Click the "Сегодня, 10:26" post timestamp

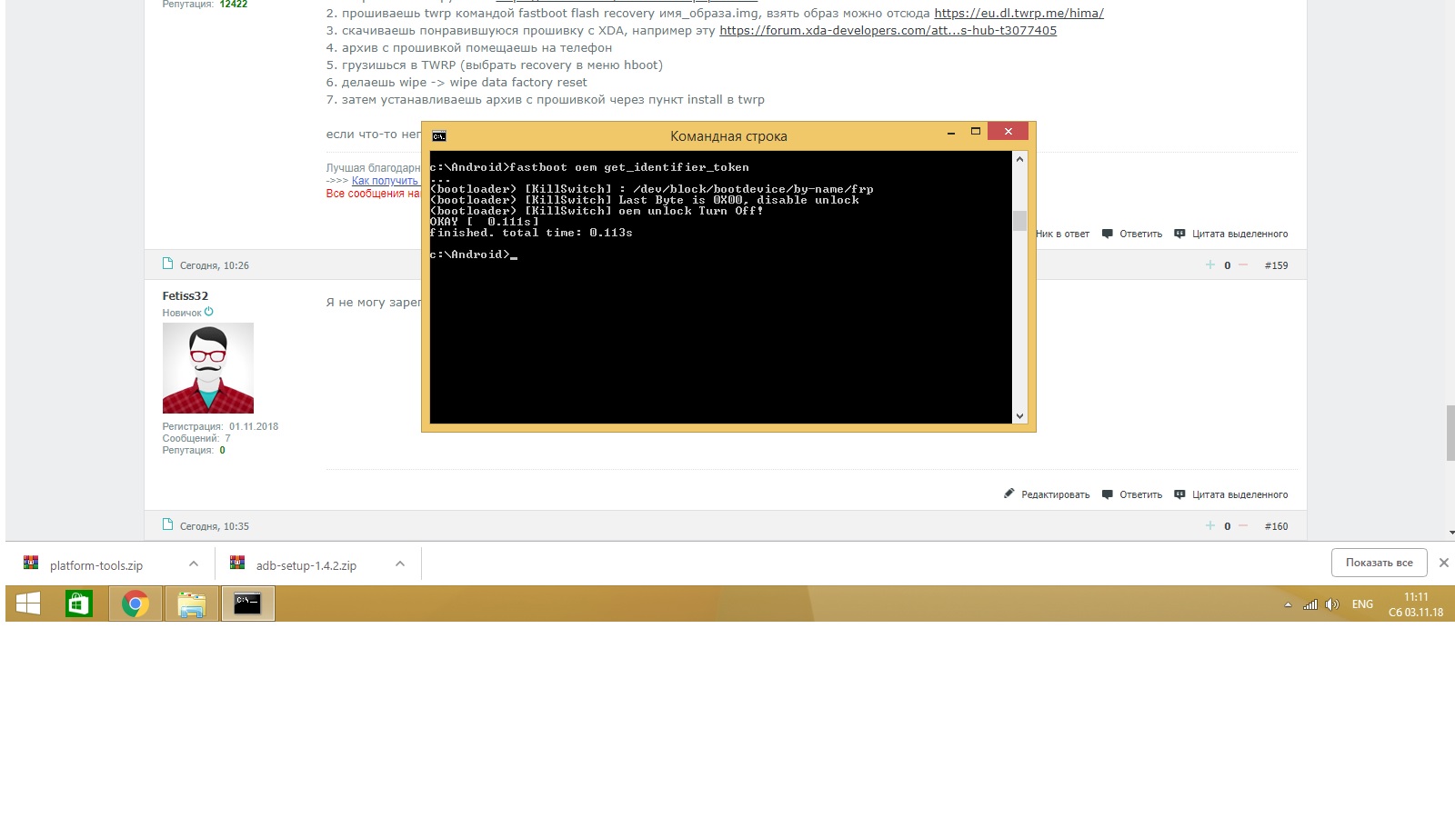point(215,265)
